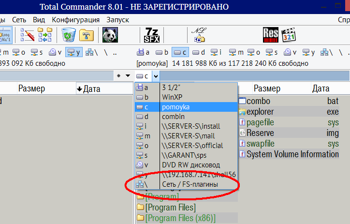Screen dimensions: 350x224
Task: Select pagefile sys file
Action: pyautogui.click(x=289, y=122)
